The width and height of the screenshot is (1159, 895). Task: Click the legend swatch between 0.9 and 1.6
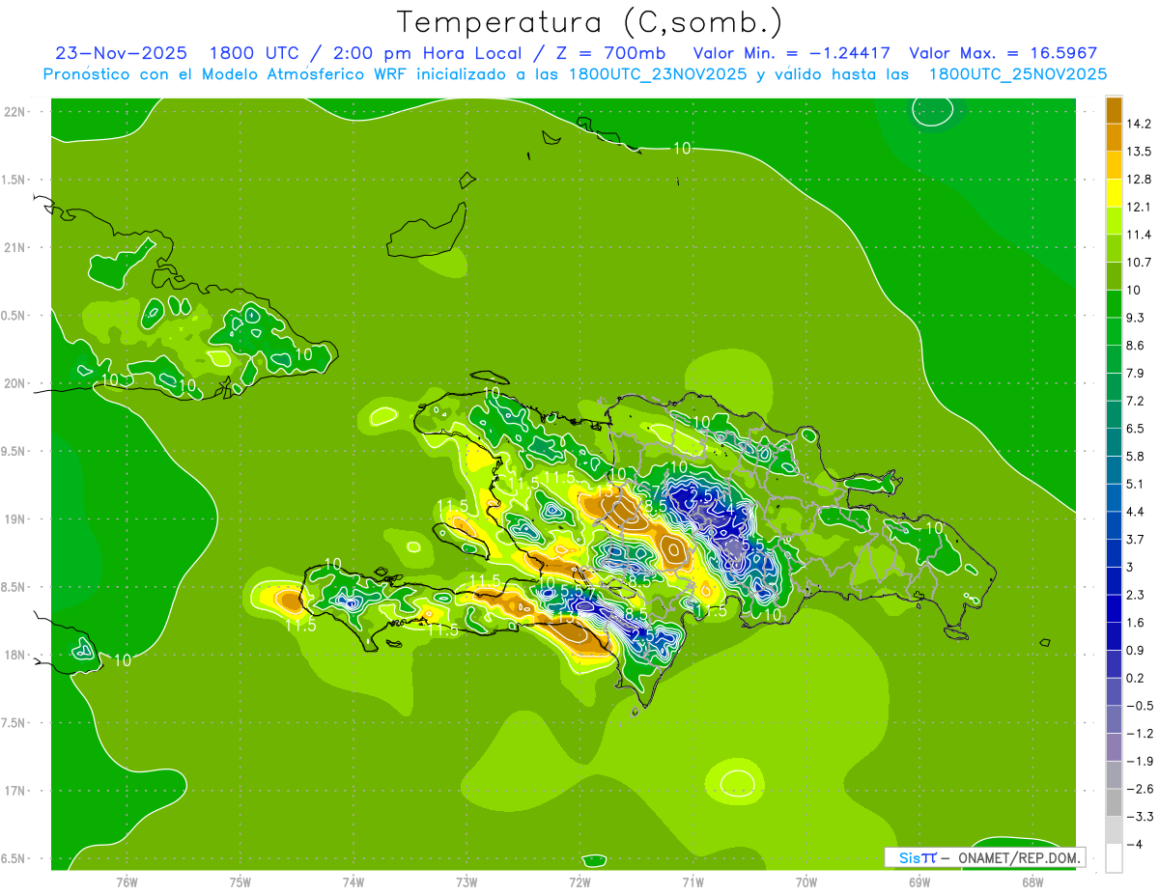(1114, 635)
